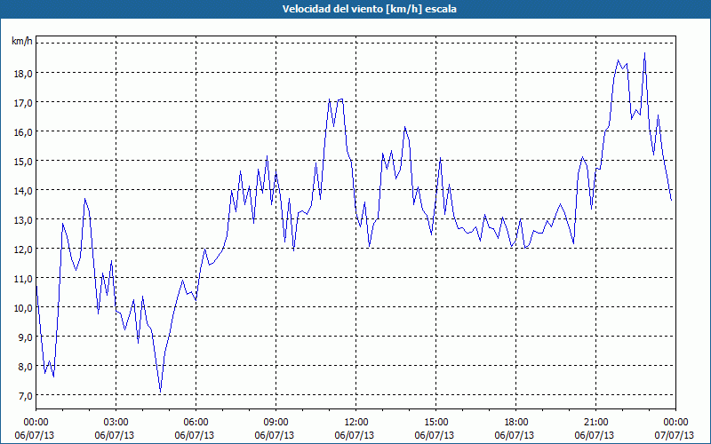
Task: Click the '12,0' y-axis label
Action: [x=24, y=250]
